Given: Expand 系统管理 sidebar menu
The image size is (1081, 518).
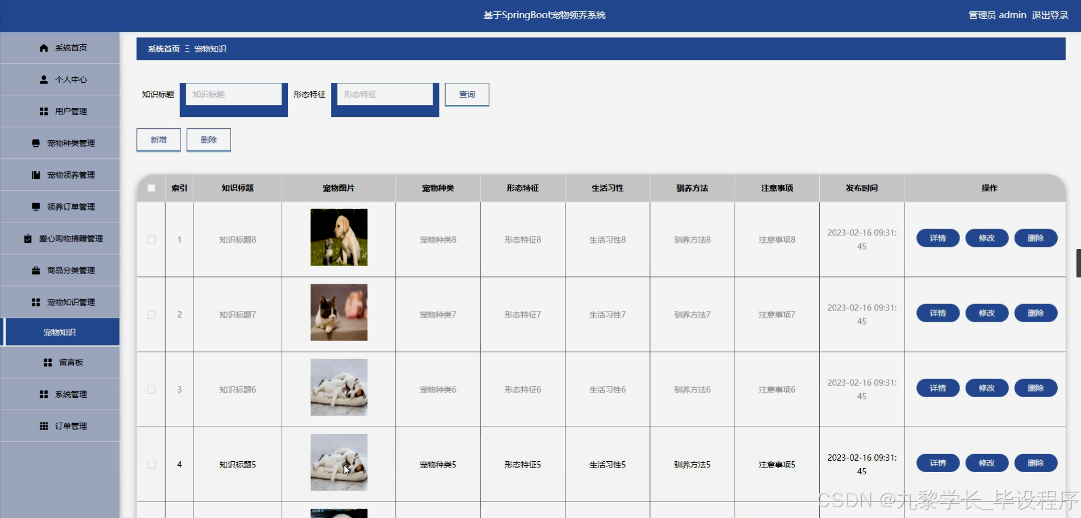Looking at the screenshot, I should [x=60, y=394].
